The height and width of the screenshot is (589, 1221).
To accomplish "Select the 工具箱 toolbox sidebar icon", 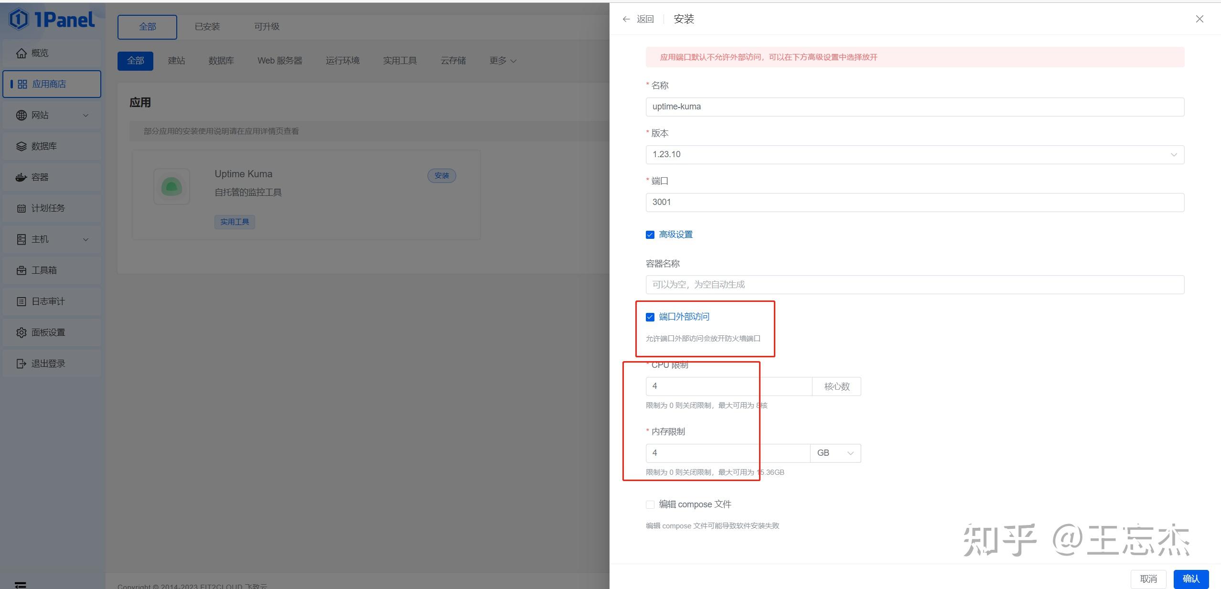I will click(21, 270).
